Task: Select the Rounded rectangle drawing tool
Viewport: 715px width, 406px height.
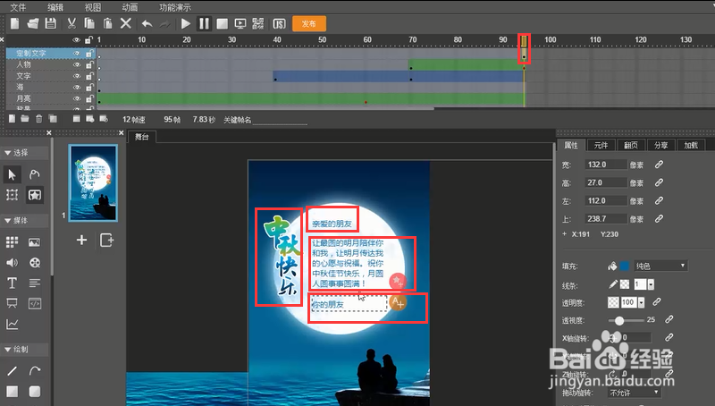Action: point(35,392)
